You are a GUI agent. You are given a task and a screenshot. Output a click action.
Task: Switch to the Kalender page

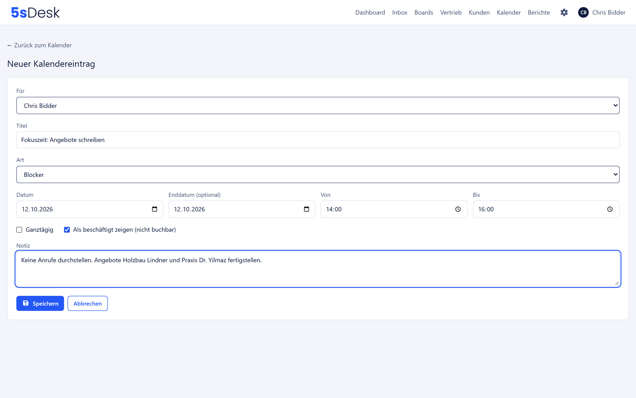pyautogui.click(x=509, y=12)
